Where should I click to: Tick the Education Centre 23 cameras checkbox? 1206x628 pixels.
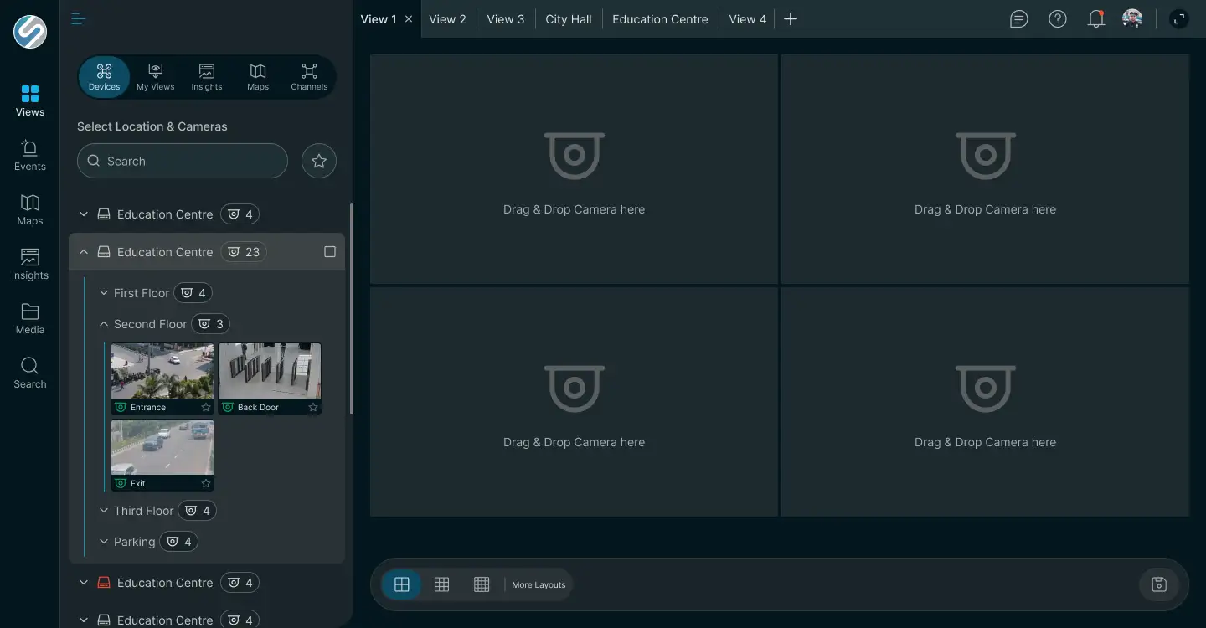[330, 252]
